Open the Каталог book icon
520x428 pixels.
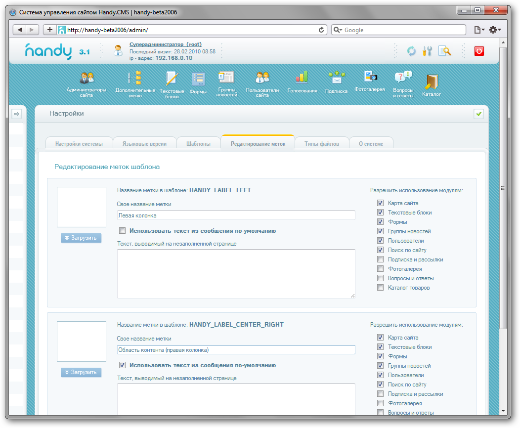(x=431, y=82)
